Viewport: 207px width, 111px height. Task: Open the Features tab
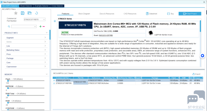(66, 14)
